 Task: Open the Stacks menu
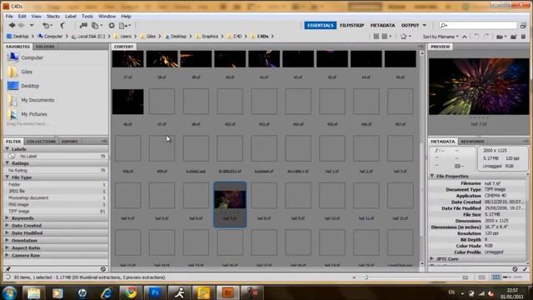tap(53, 17)
